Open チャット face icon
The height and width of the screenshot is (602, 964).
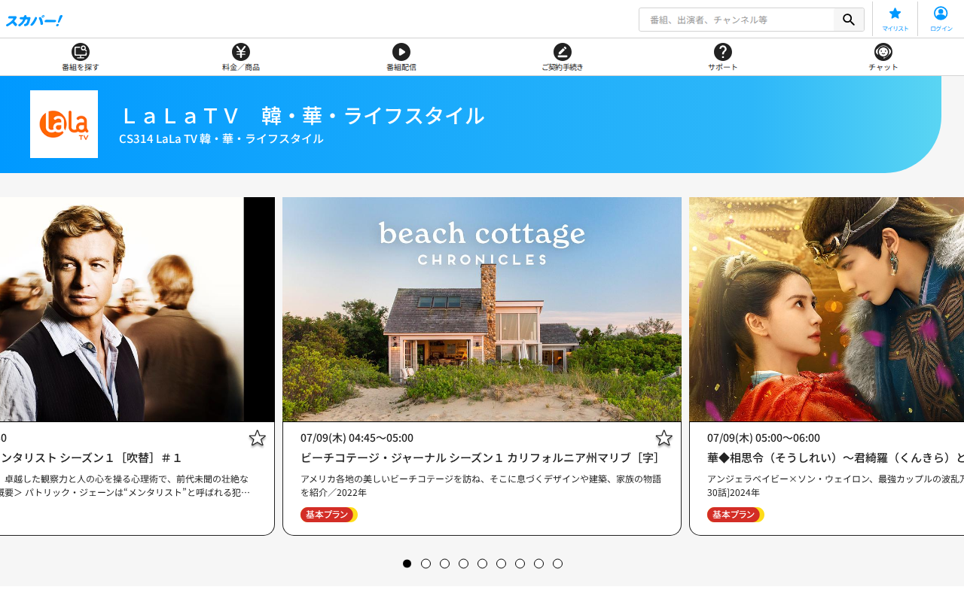click(x=883, y=52)
